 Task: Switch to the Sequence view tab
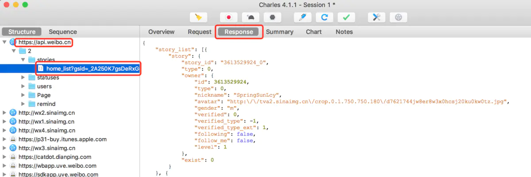[x=63, y=32]
